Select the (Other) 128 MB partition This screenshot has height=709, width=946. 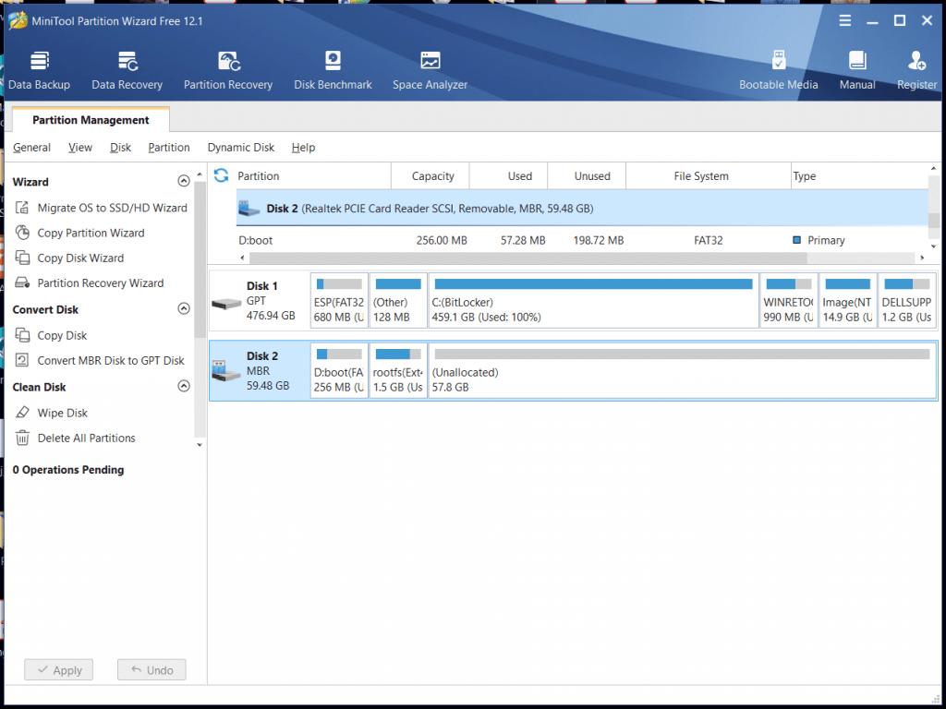pyautogui.click(x=398, y=301)
